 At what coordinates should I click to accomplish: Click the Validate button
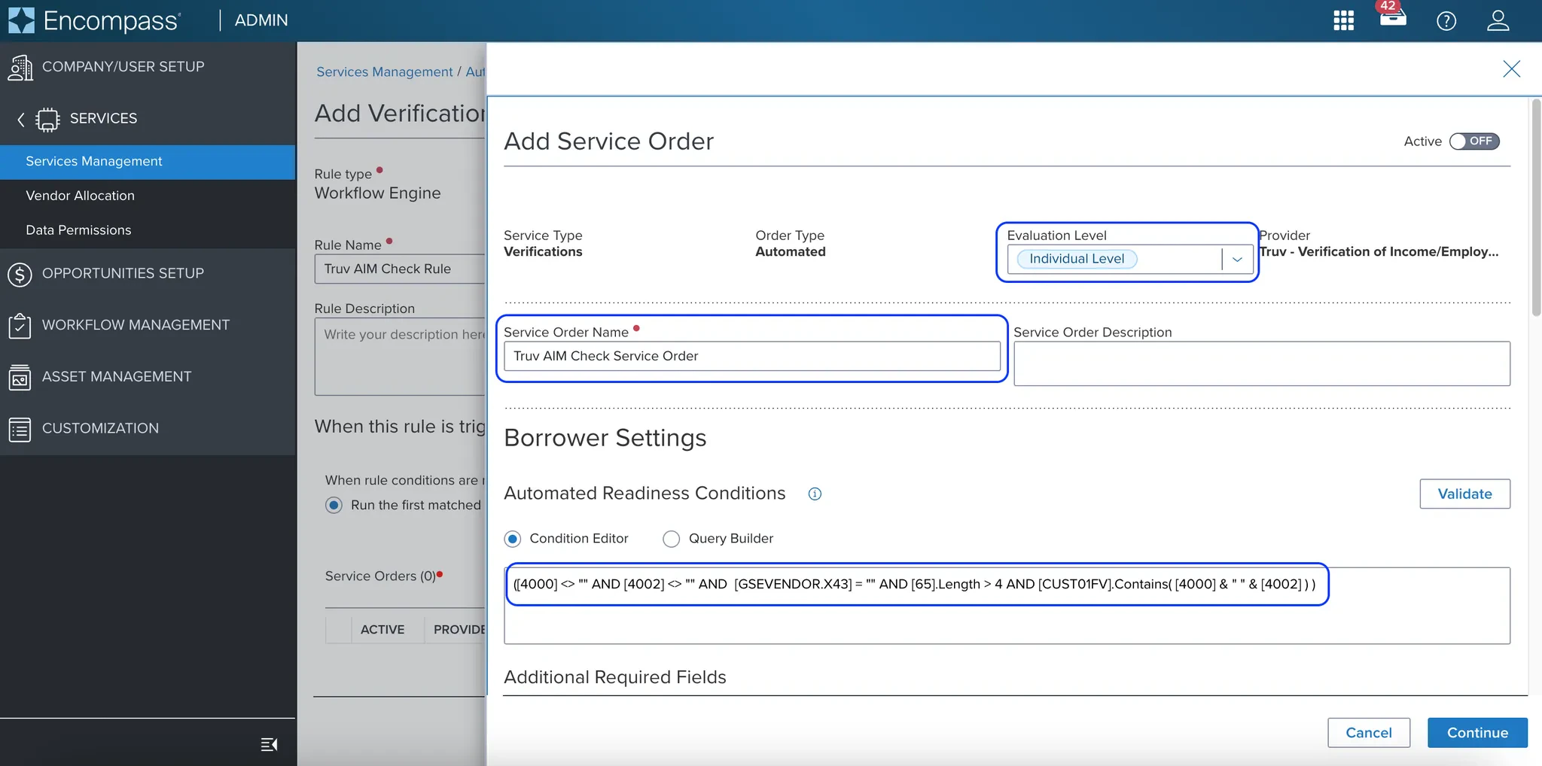1464,494
